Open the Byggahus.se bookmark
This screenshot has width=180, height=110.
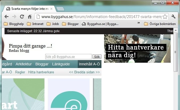(x=100, y=24)
